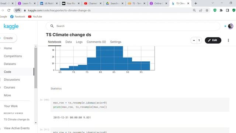Bookmark this page with the star icon

[x=207, y=10]
